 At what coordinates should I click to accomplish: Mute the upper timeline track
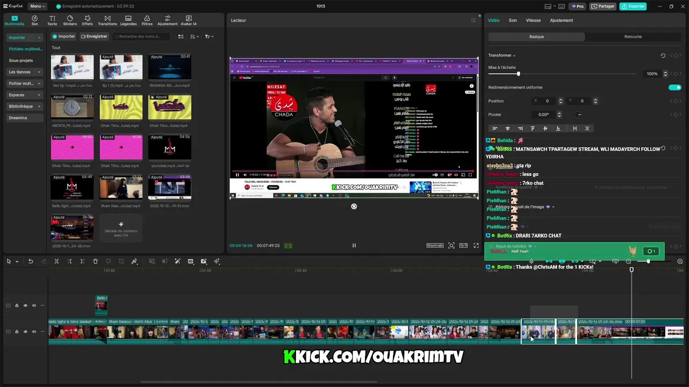pos(34,306)
